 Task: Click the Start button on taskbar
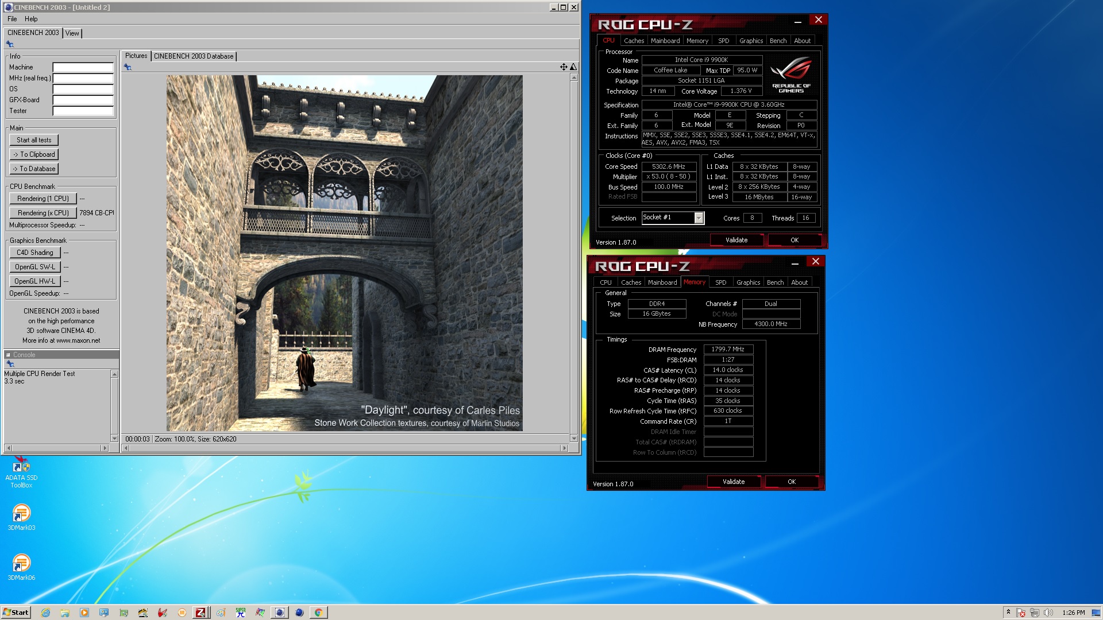pos(16,613)
